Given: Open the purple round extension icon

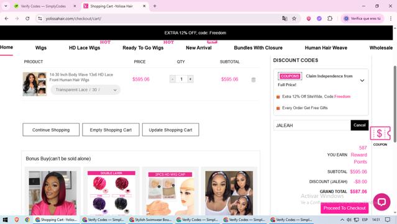Looking at the screenshot, I should (x=319, y=19).
